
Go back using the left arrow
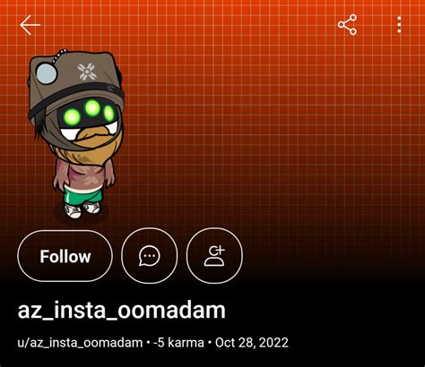point(30,25)
